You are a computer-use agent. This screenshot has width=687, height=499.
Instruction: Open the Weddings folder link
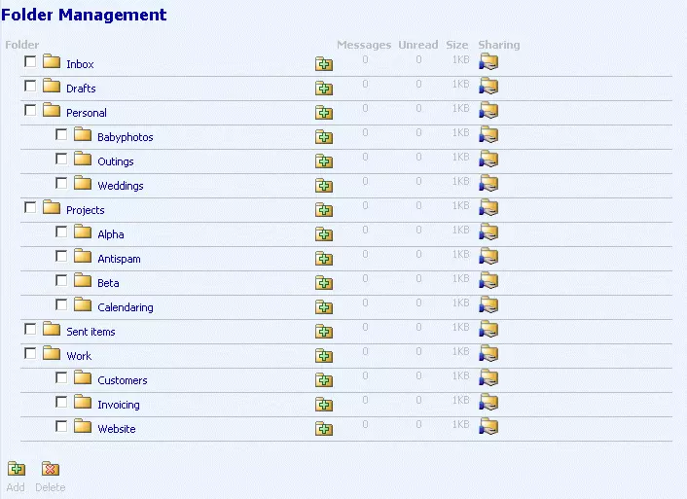(121, 186)
